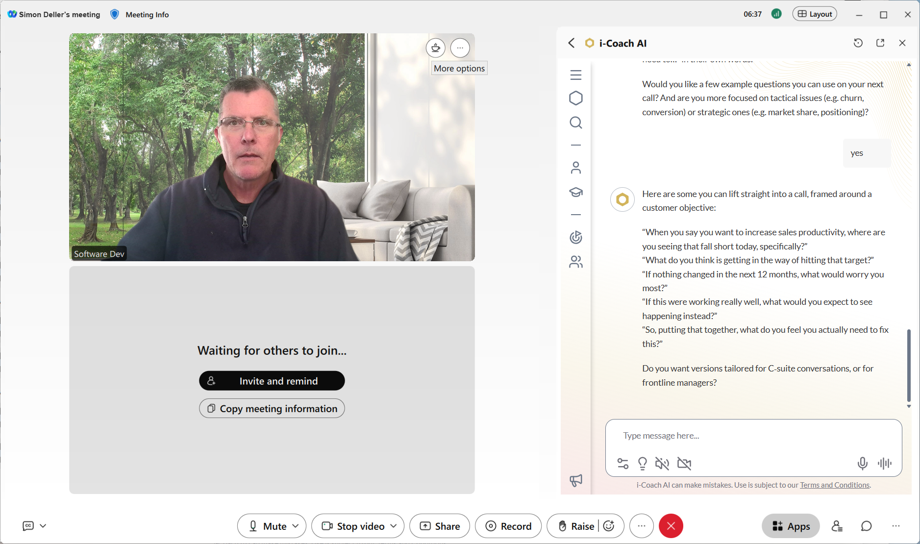
Task: Click Copy meeting information
Action: tap(272, 408)
